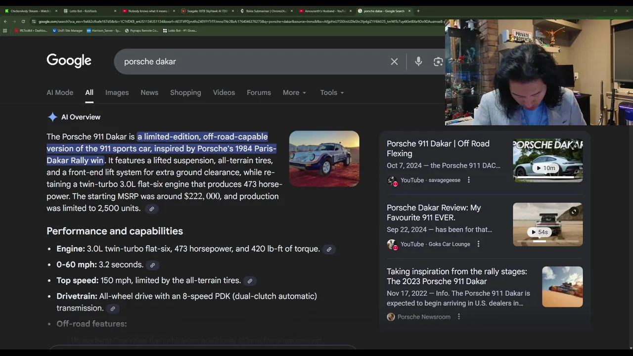633x356 pixels.
Task: Open search by image (Lens) icon
Action: [438, 62]
